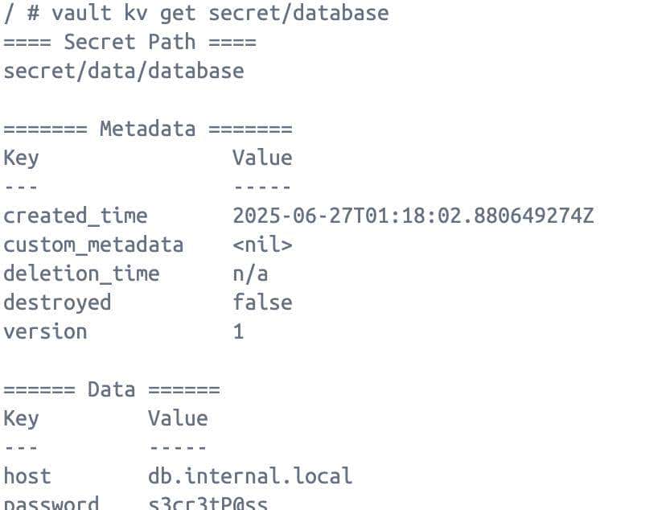Viewport: 666px width, 510px height.
Task: Click the version key
Action: pos(45,331)
